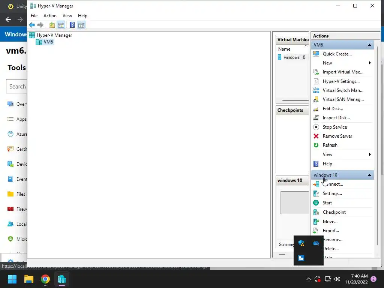The height and width of the screenshot is (288, 384).
Task: Open Windows Start menu
Action: (x=12, y=279)
